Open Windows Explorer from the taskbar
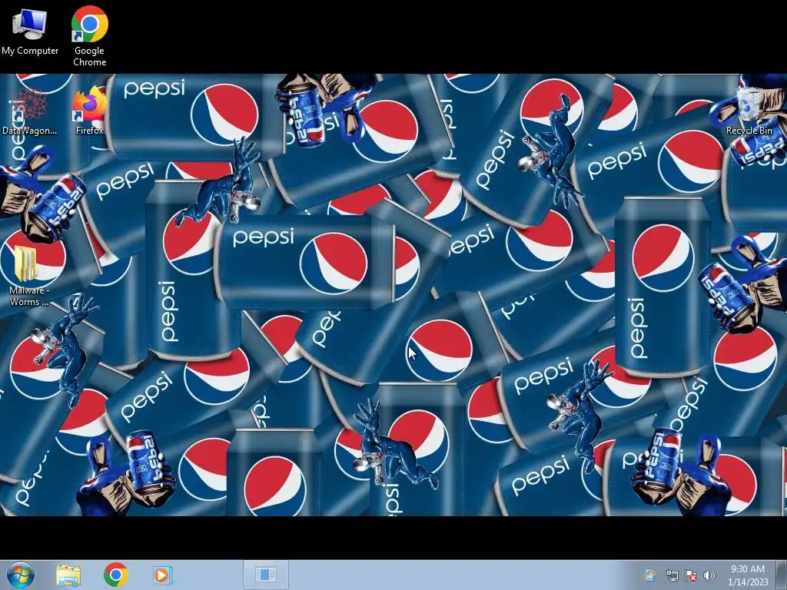Viewport: 787px width, 590px height. [x=68, y=575]
